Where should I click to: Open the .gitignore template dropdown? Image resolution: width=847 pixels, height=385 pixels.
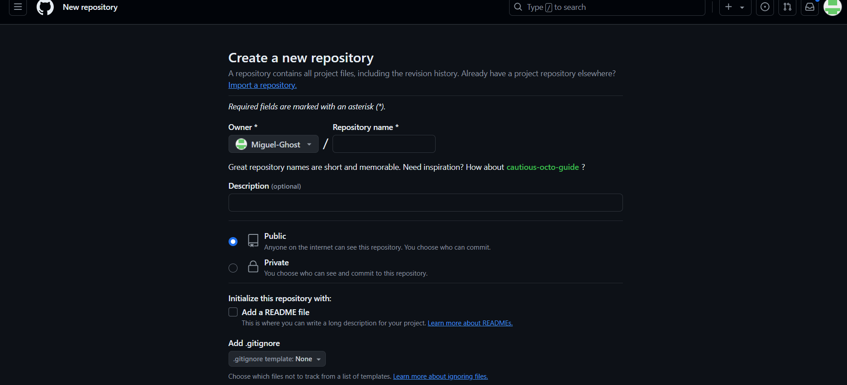(x=277, y=359)
